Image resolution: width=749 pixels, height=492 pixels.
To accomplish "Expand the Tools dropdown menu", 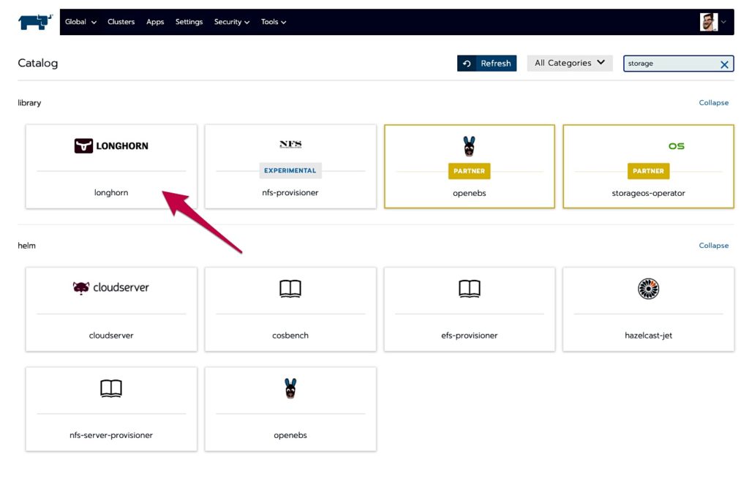I will point(274,22).
